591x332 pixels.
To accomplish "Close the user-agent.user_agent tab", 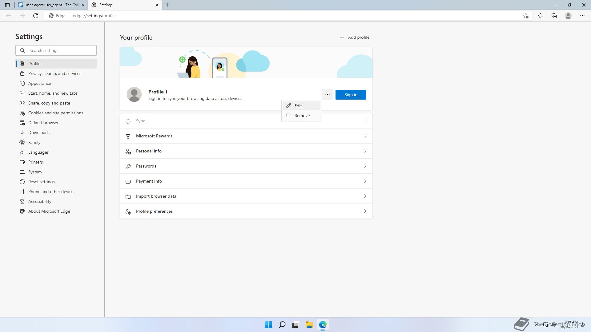I will click(x=83, y=5).
